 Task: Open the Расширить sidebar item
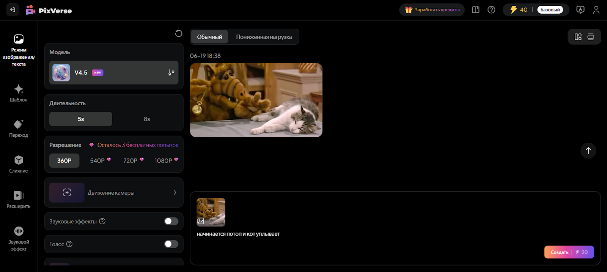tap(19, 200)
